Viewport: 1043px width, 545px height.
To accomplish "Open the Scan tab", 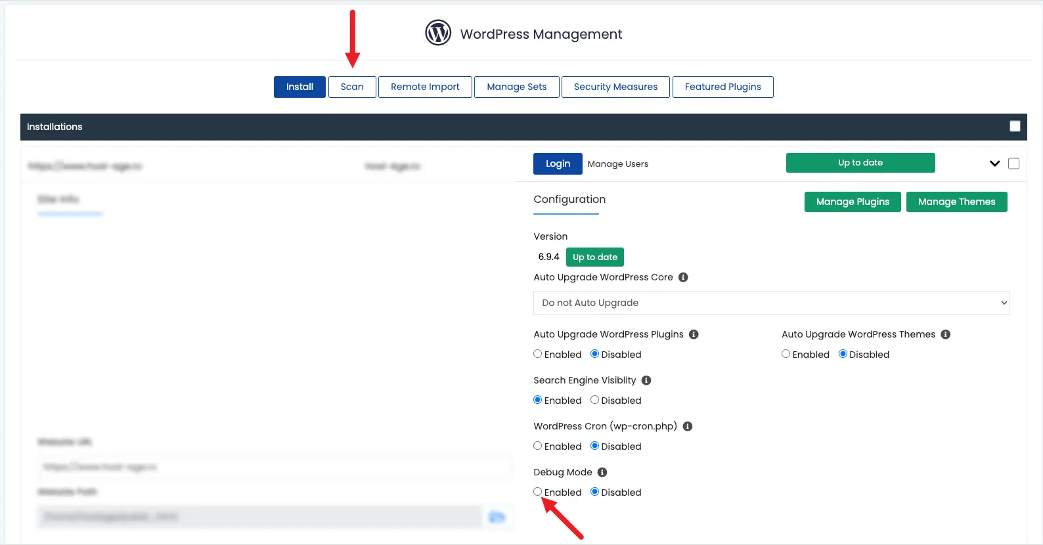I will tap(352, 87).
